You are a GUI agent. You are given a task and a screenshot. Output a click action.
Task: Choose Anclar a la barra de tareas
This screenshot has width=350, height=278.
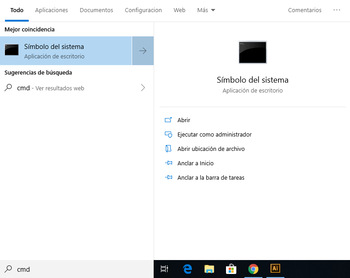tap(211, 177)
